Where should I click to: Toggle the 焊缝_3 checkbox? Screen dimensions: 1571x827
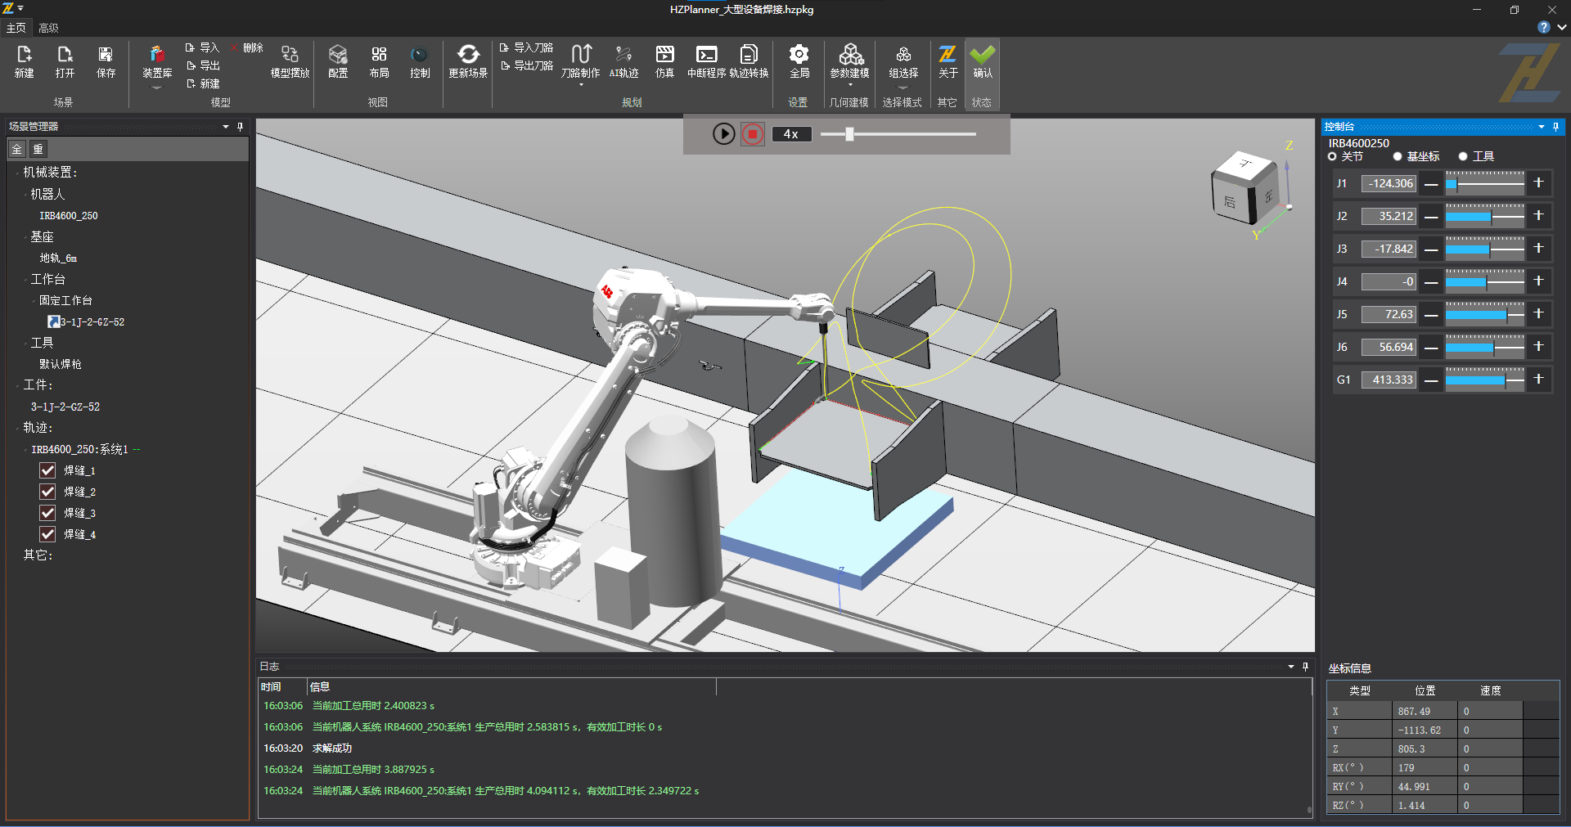point(47,513)
